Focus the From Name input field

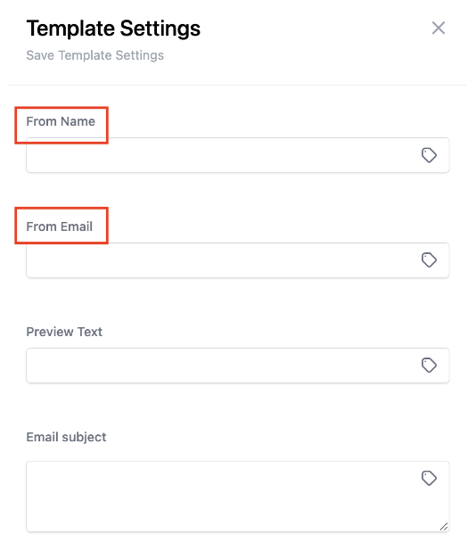tap(237, 155)
